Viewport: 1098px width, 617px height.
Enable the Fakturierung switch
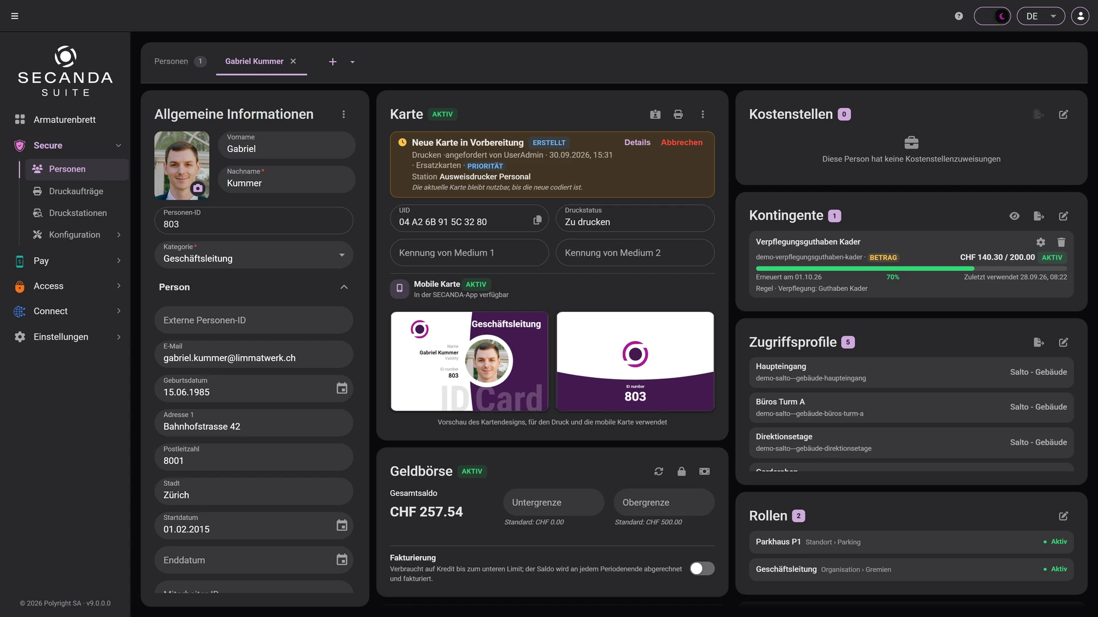click(702, 568)
